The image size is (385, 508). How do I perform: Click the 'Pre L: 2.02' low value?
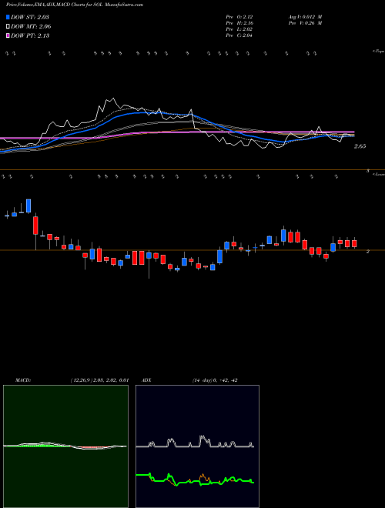(x=239, y=29)
